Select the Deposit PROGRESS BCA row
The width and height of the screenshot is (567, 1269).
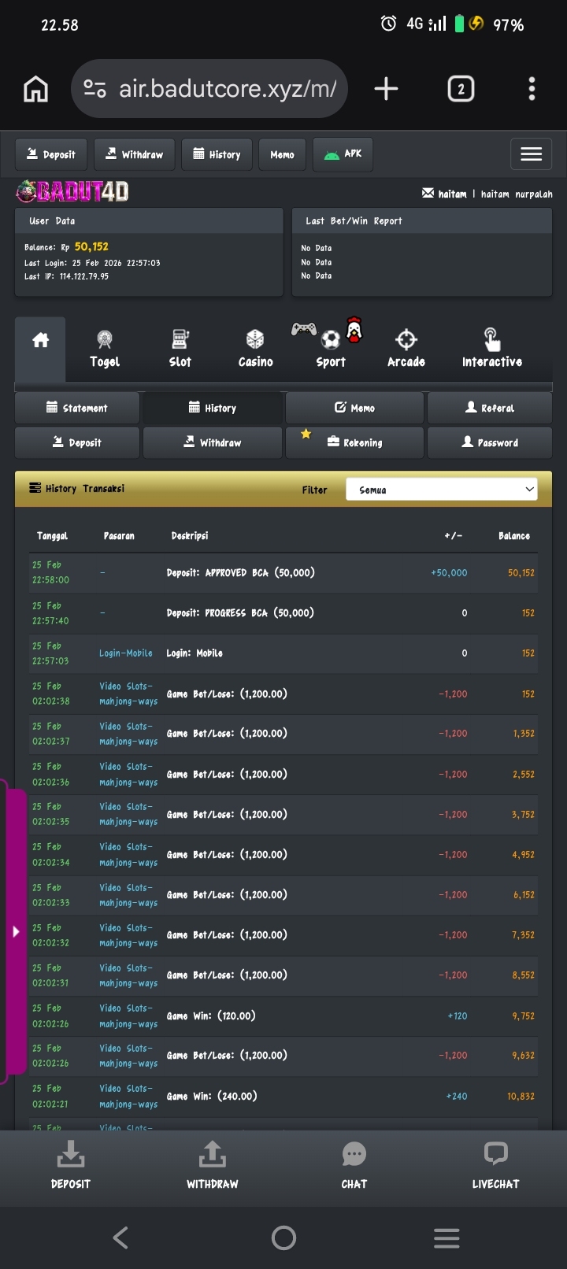tap(283, 613)
